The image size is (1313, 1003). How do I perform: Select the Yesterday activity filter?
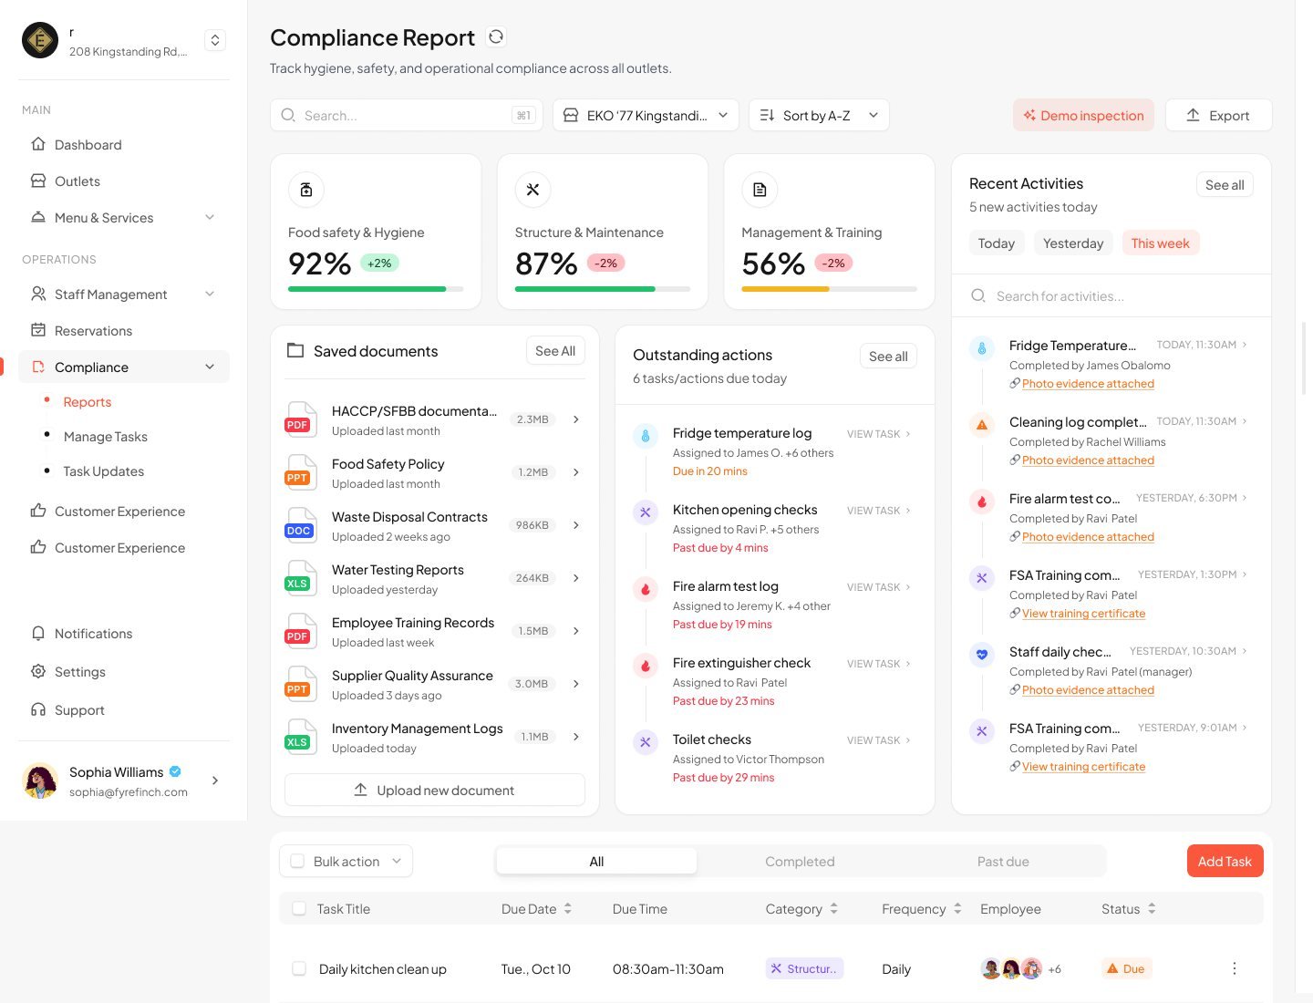coord(1073,243)
